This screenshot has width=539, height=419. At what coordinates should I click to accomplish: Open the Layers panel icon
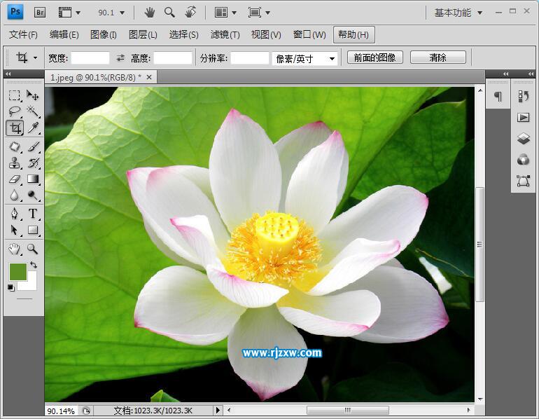pyautogui.click(x=523, y=139)
